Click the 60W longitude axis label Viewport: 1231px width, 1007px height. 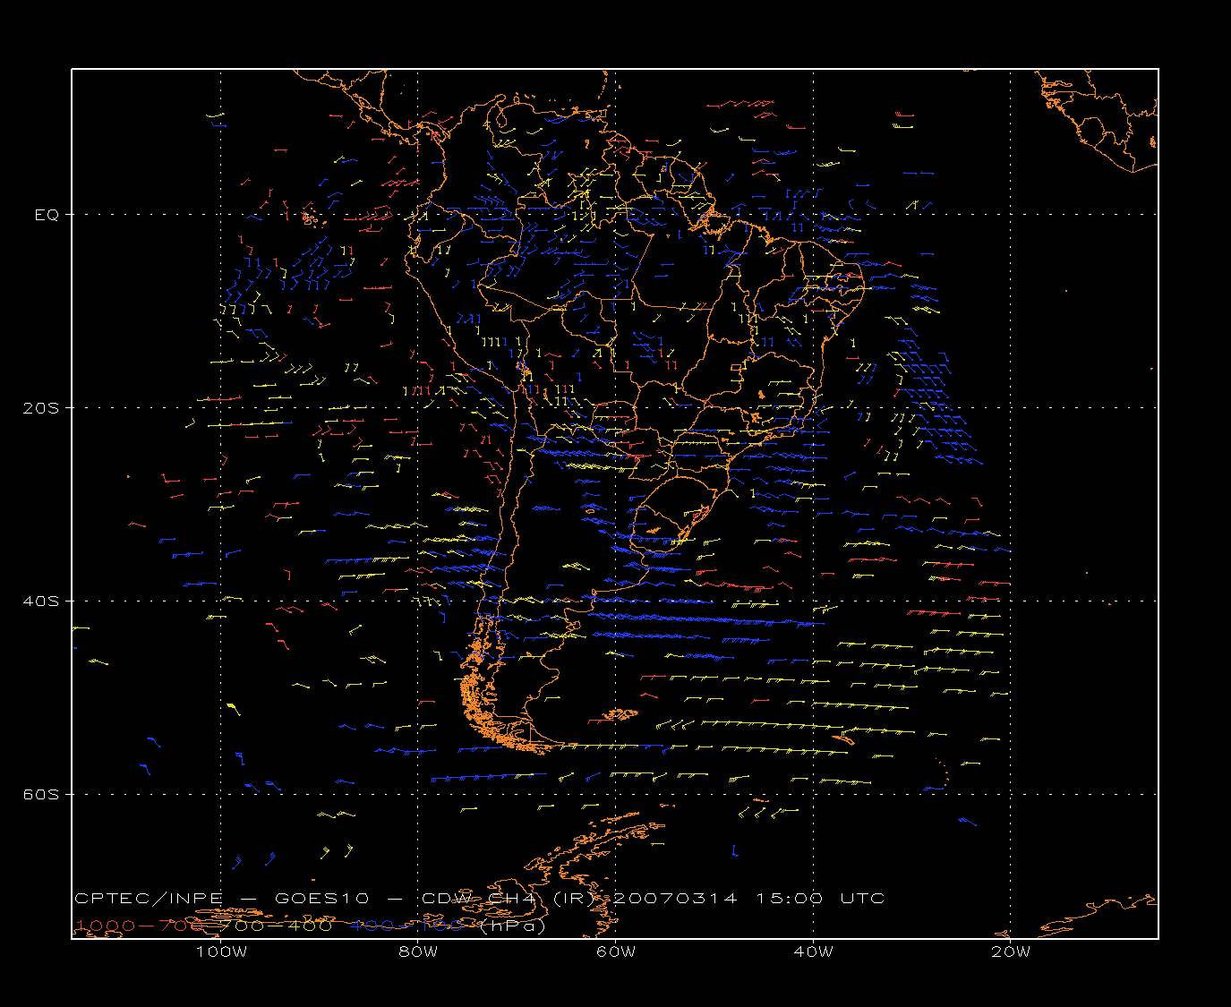[x=616, y=952]
